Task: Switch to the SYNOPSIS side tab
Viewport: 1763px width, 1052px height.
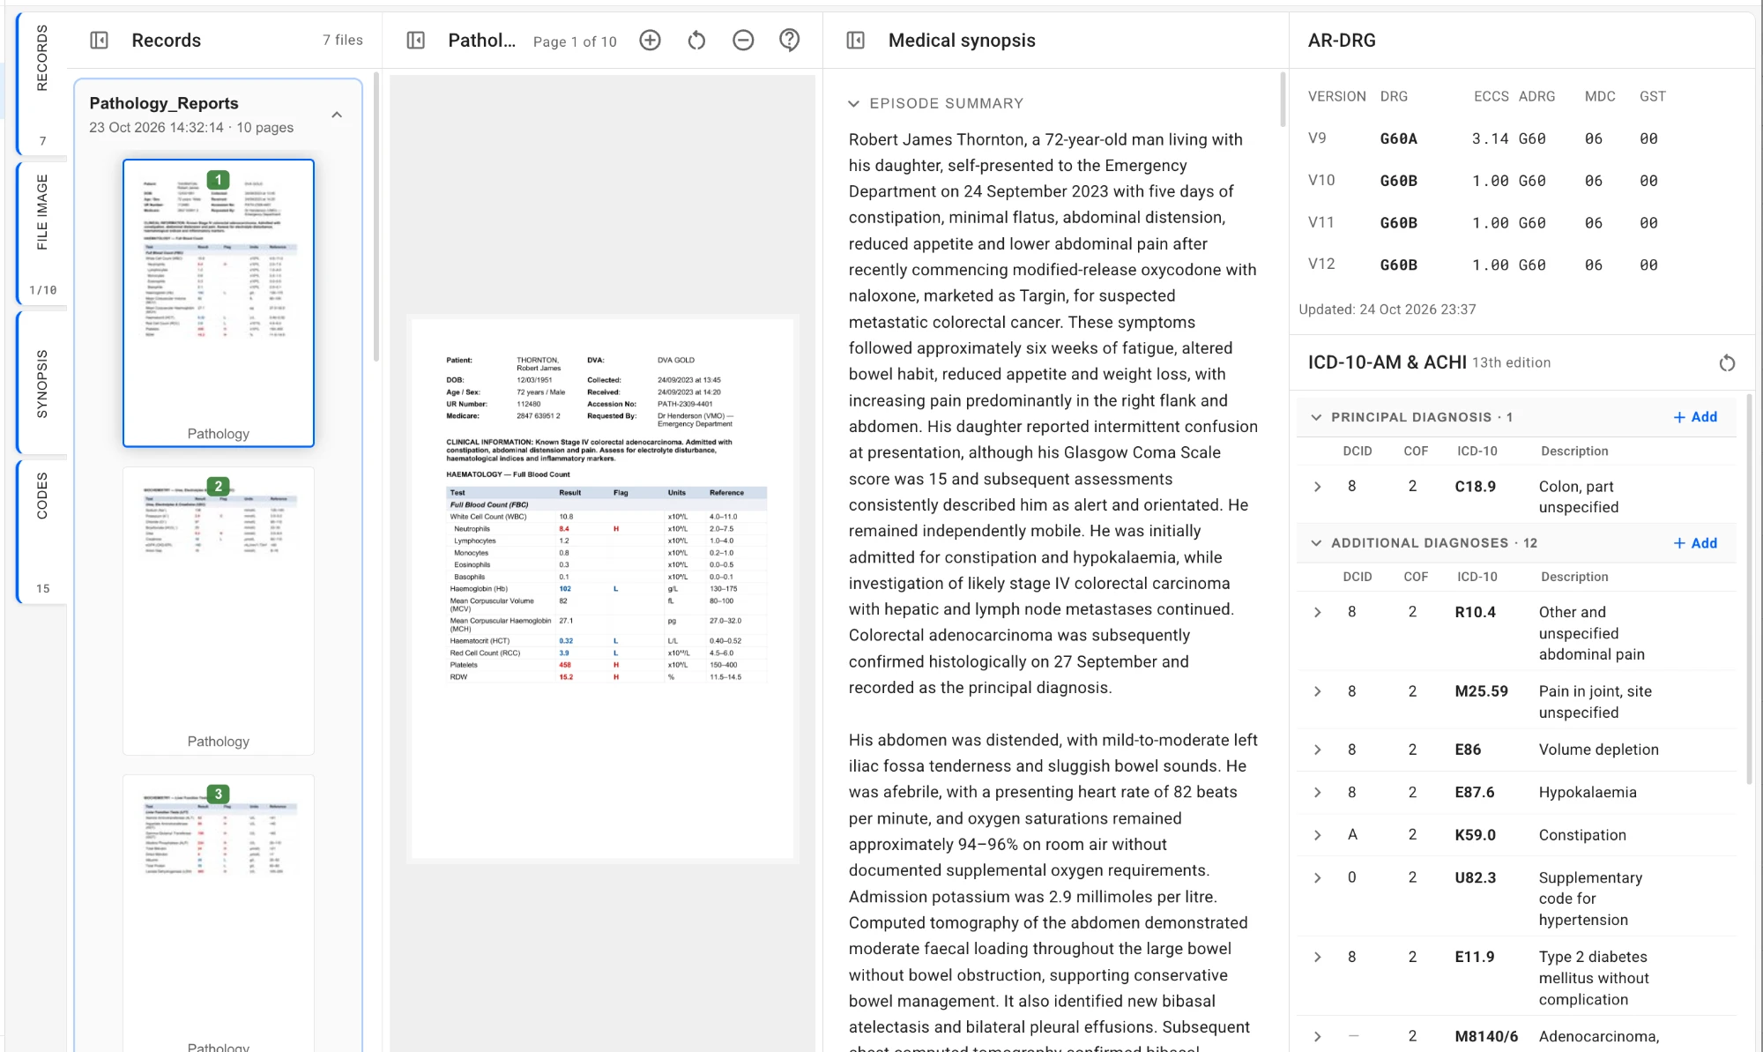Action: [x=41, y=384]
